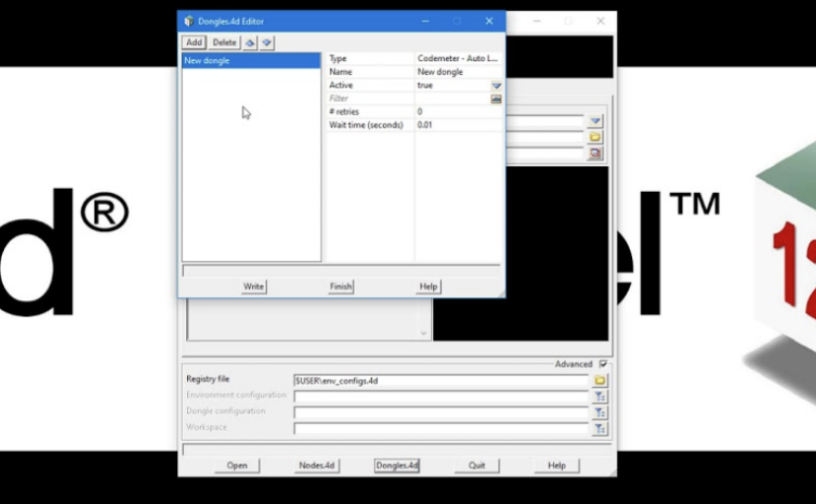
Task: Minimize the Dongles.4d Editor window
Action: coord(425,22)
